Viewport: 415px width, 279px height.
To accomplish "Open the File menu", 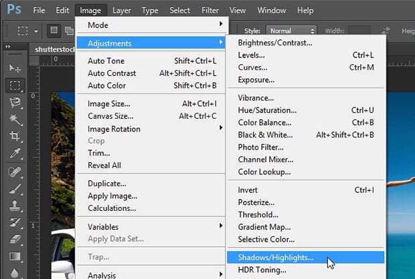I will pos(39,10).
